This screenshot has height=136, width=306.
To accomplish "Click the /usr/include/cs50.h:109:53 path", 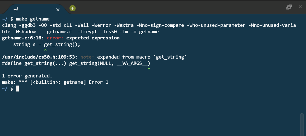I will click(40, 57).
